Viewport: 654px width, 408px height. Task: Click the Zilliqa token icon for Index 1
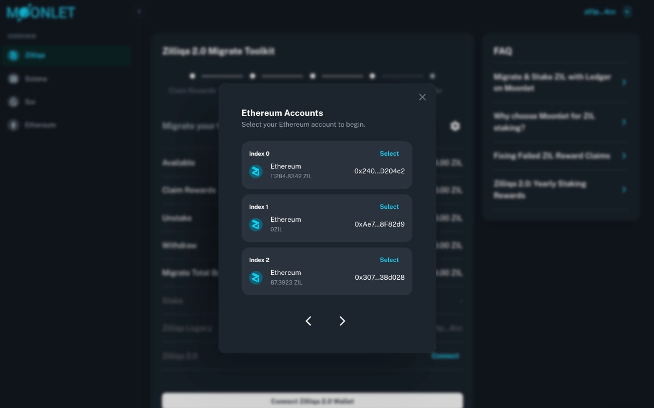(256, 224)
